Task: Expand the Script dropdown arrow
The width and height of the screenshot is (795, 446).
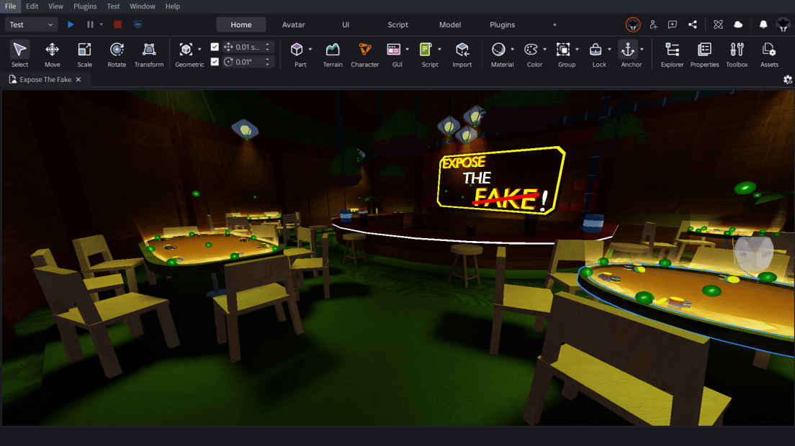Action: coord(439,50)
